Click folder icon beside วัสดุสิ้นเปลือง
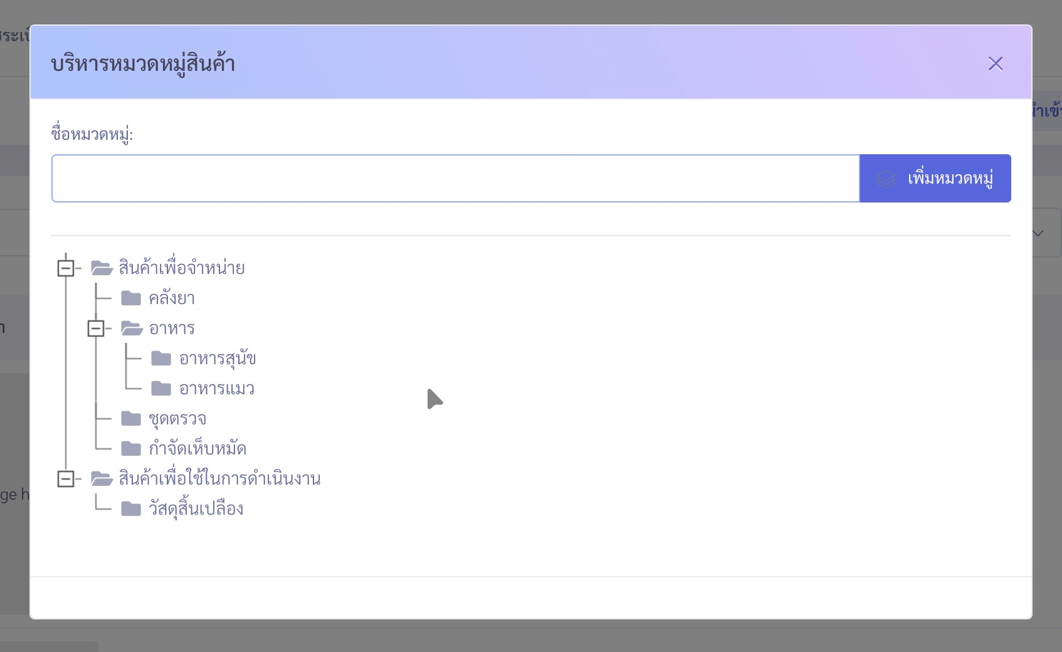 (131, 508)
